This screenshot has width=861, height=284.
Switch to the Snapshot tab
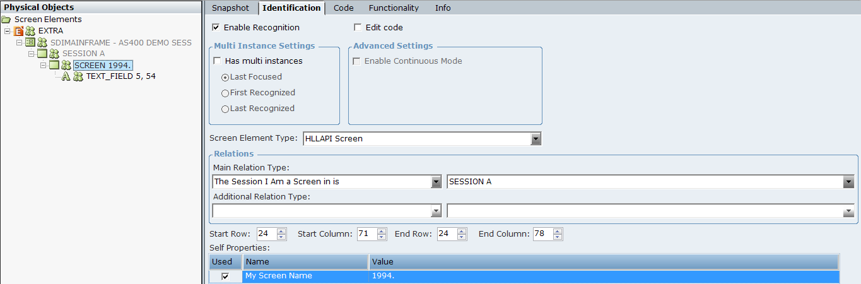click(230, 8)
